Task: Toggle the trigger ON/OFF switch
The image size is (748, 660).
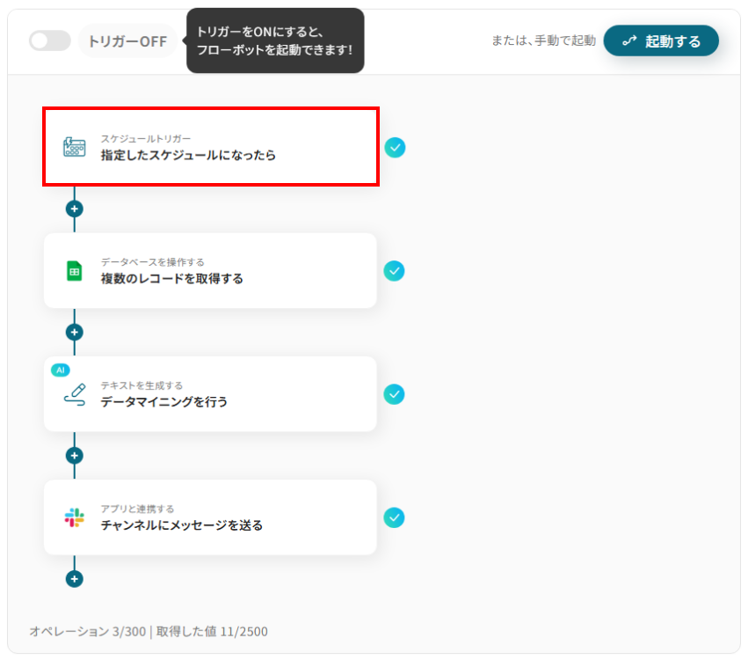Action: 49,40
